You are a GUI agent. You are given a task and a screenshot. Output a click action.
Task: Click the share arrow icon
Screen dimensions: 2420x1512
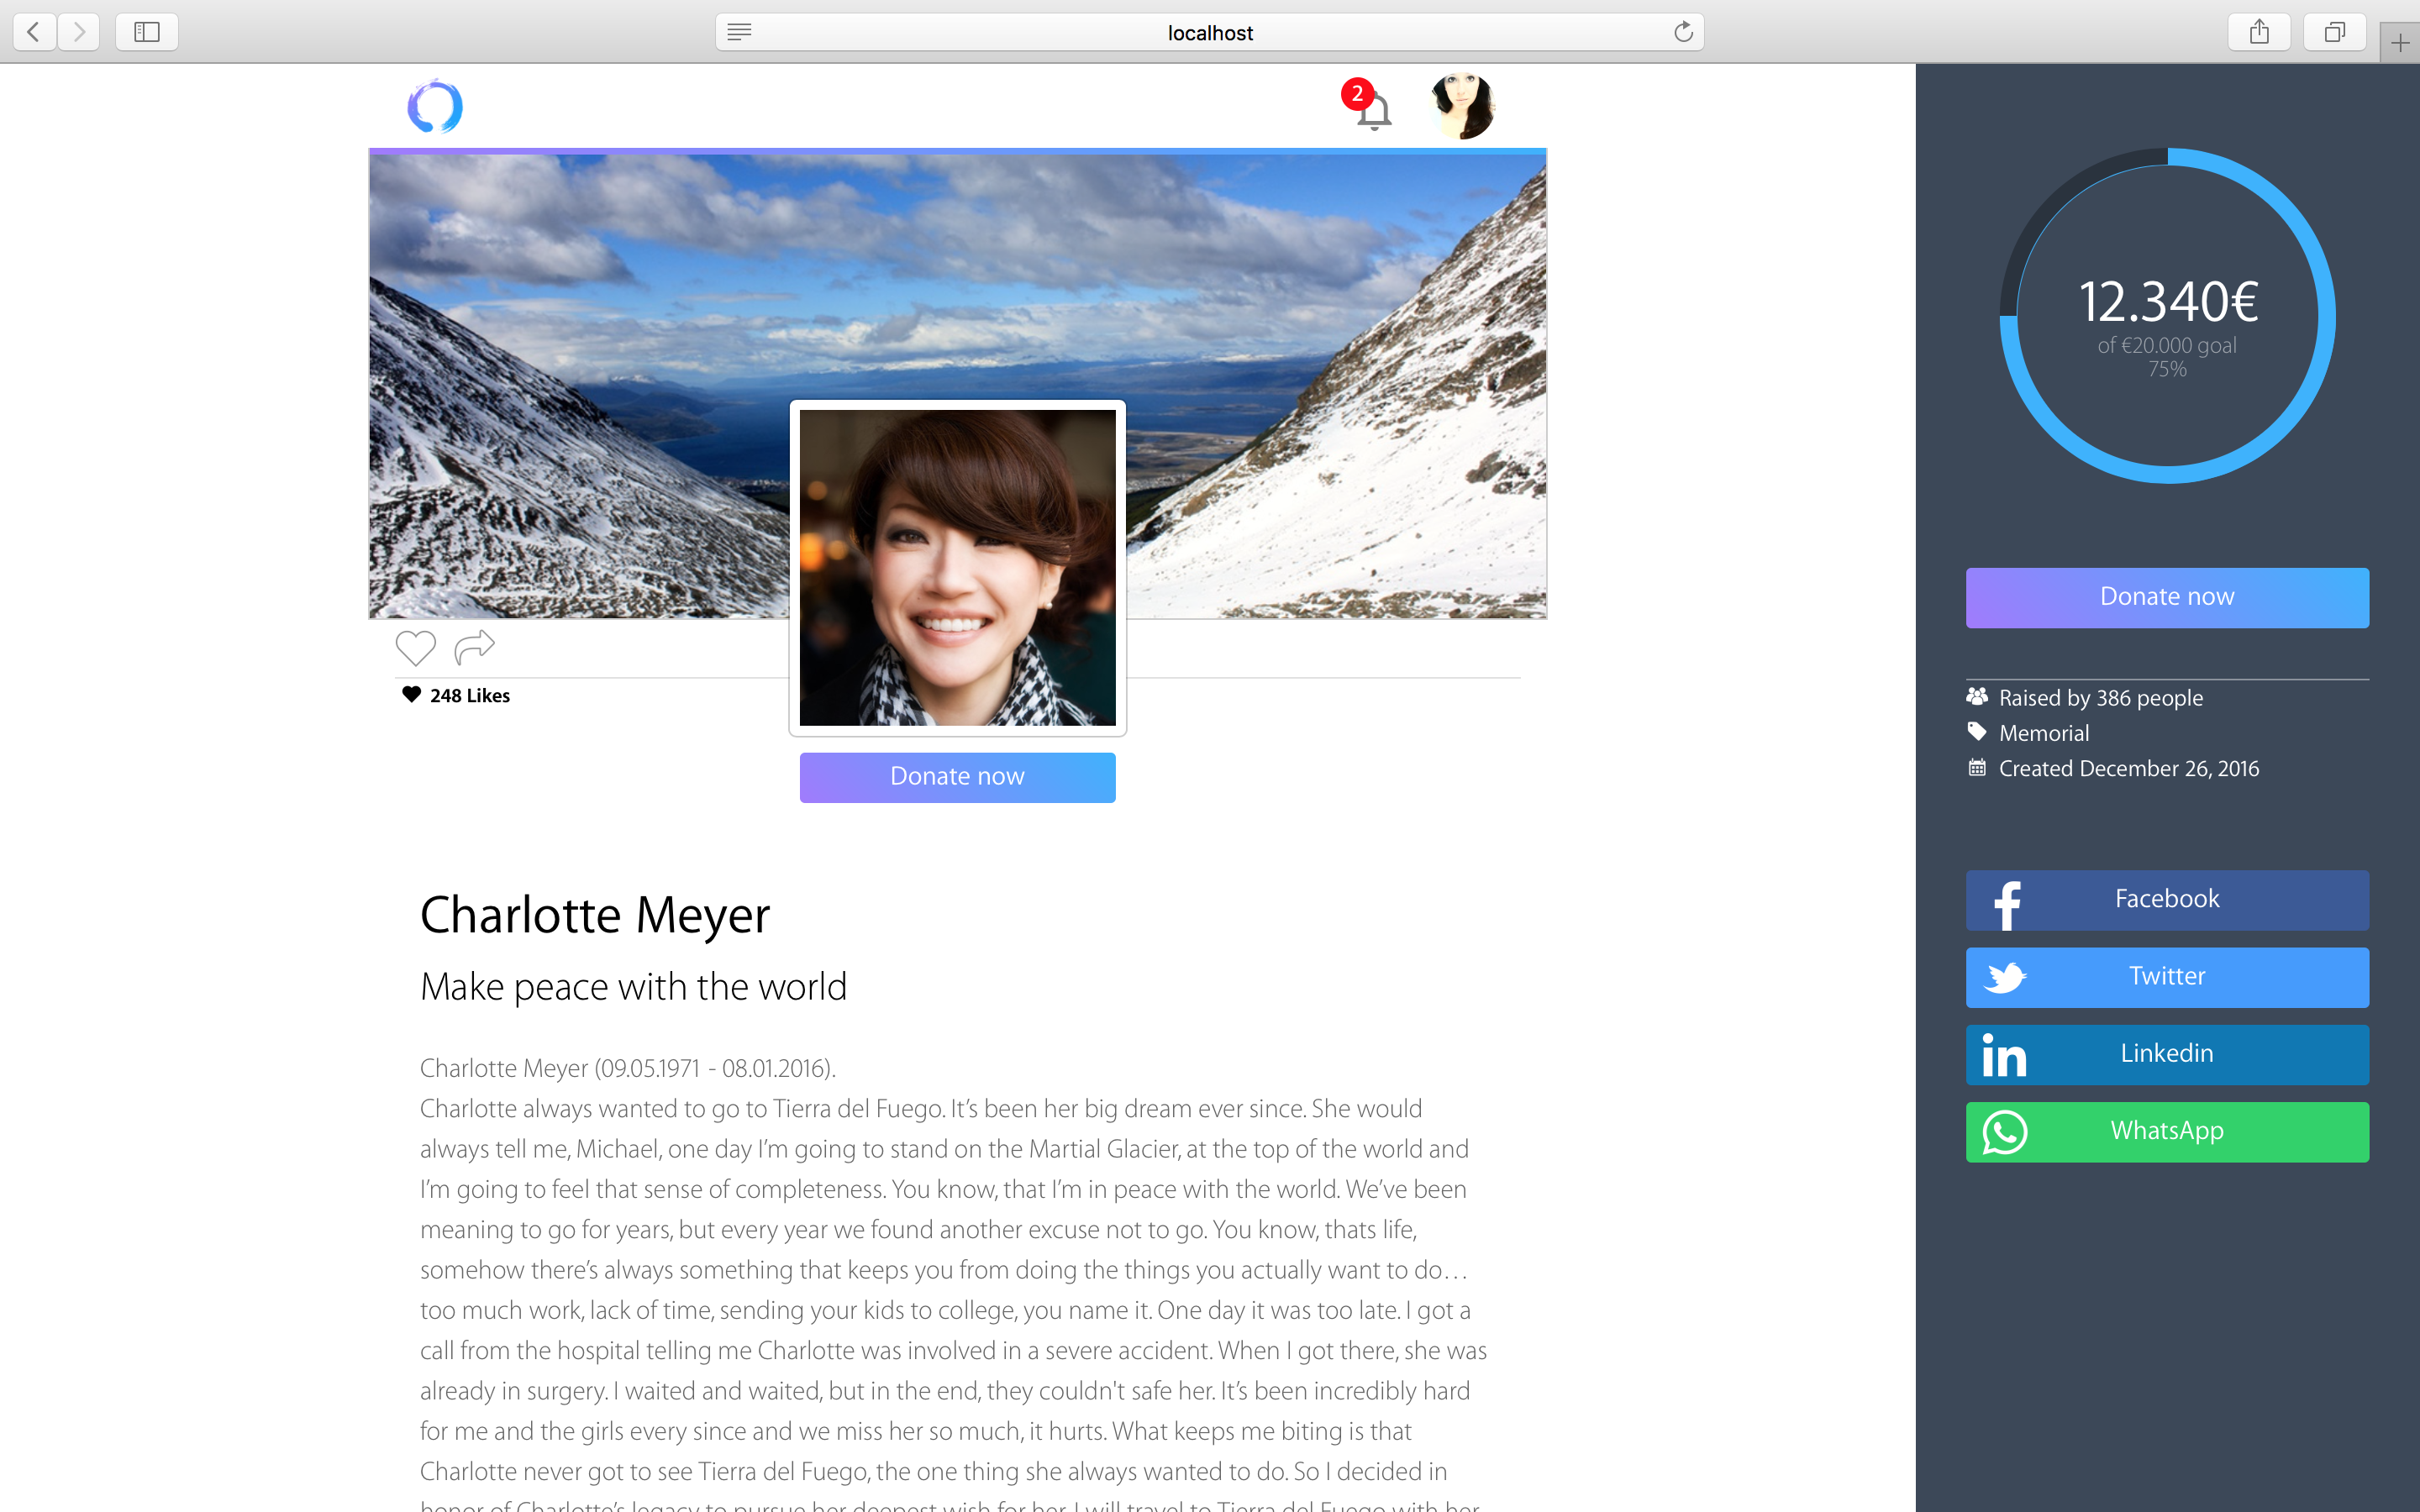(x=474, y=647)
